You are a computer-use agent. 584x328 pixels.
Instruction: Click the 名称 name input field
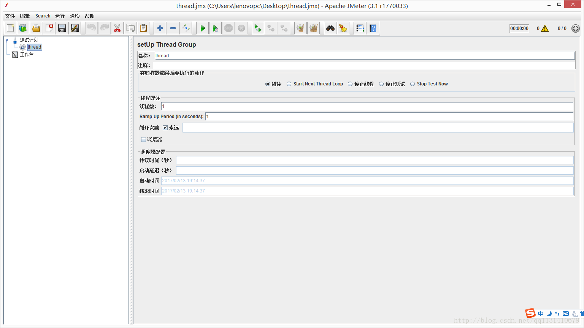coord(365,56)
